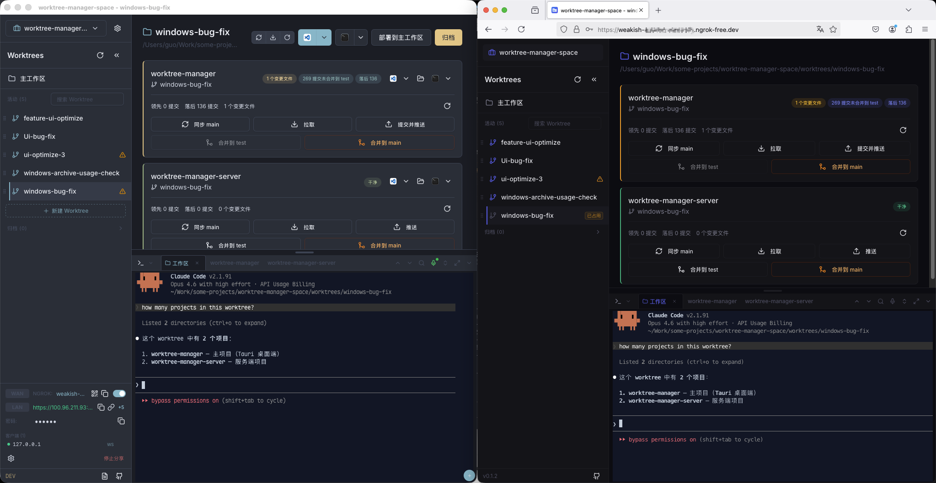Refresh worktree-manager-server status in desktop app
Image resolution: width=936 pixels, height=483 pixels.
pos(447,209)
